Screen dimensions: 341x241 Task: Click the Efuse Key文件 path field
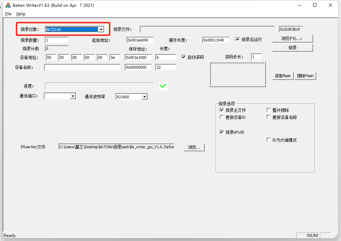coord(116,147)
